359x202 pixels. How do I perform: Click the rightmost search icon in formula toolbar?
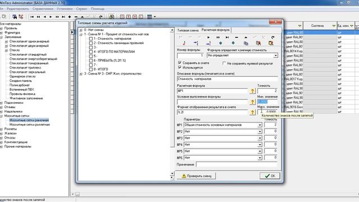270,43
